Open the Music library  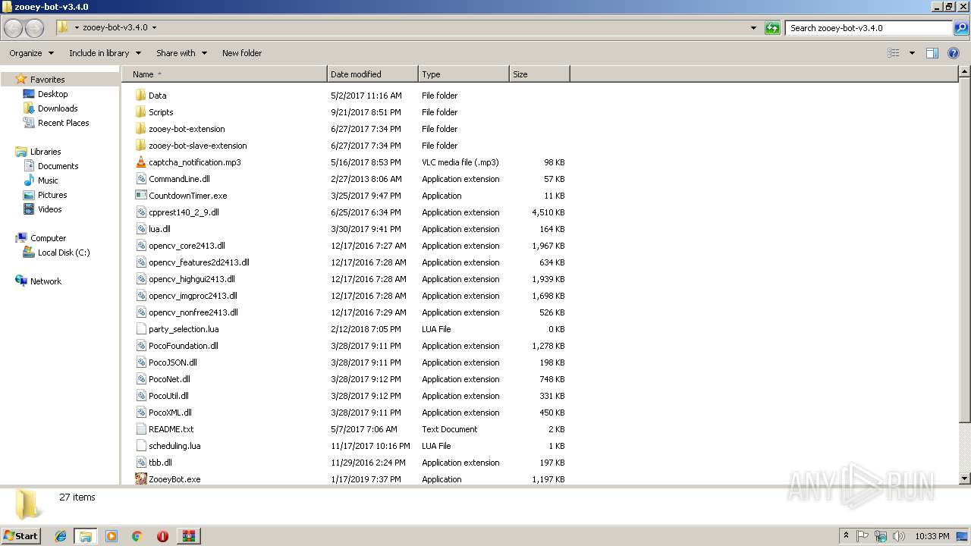(x=41, y=180)
